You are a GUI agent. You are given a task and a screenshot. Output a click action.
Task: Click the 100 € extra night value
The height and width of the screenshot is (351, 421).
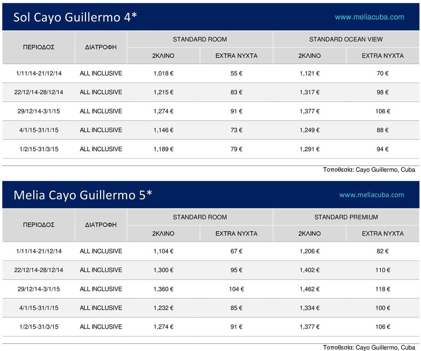point(382,308)
